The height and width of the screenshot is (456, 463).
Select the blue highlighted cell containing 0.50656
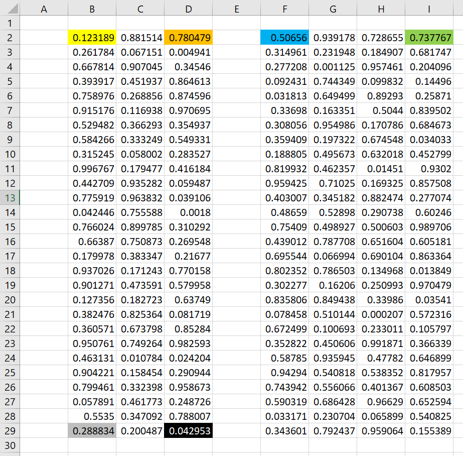click(x=284, y=38)
